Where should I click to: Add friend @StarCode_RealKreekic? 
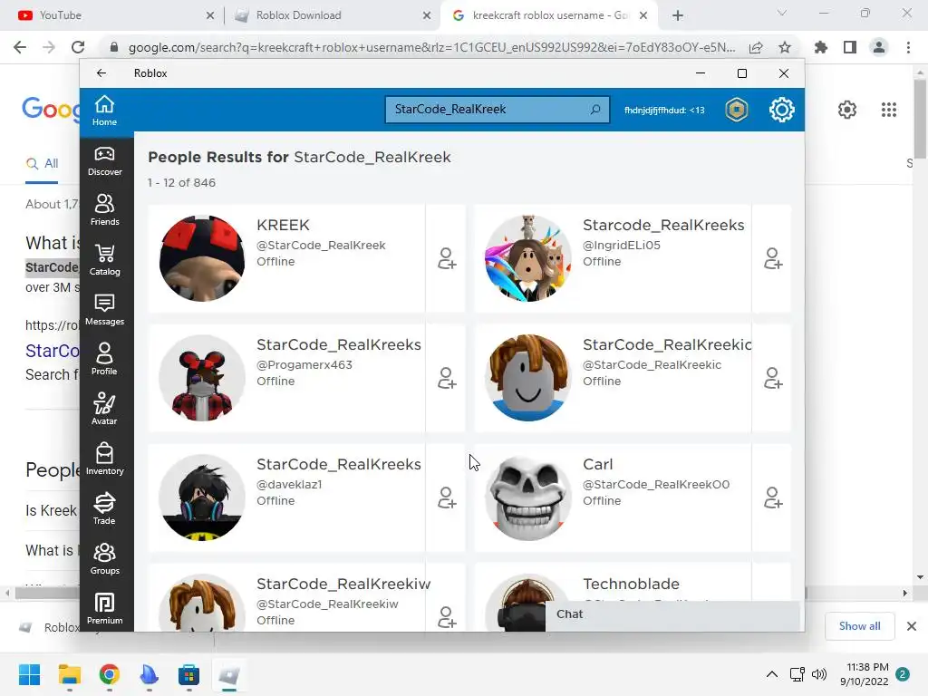click(773, 378)
